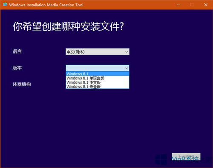This screenshot has height=168, width=213.
Task: Click the 下一步 next button
Action: (x=186, y=157)
